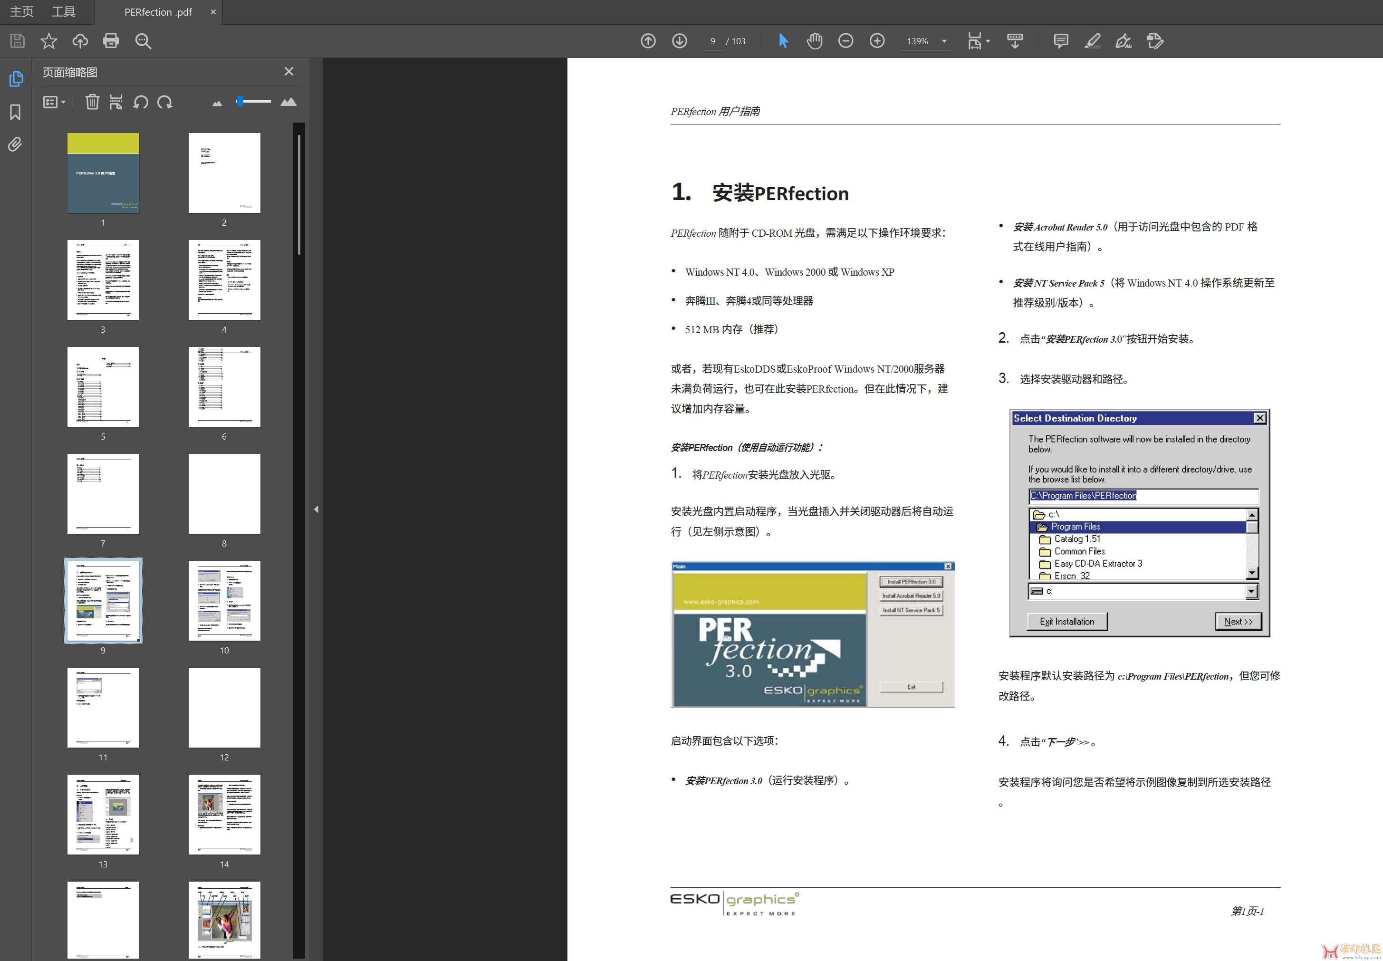
Task: Select page 12 thumbnail
Action: [x=224, y=708]
